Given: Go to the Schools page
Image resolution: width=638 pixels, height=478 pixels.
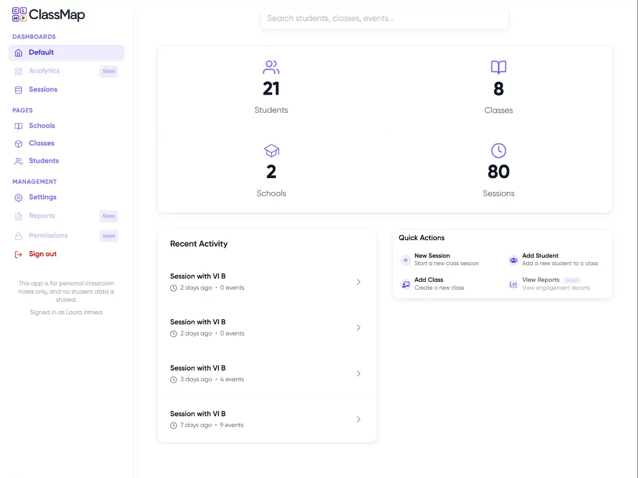Looking at the screenshot, I should coord(41,126).
